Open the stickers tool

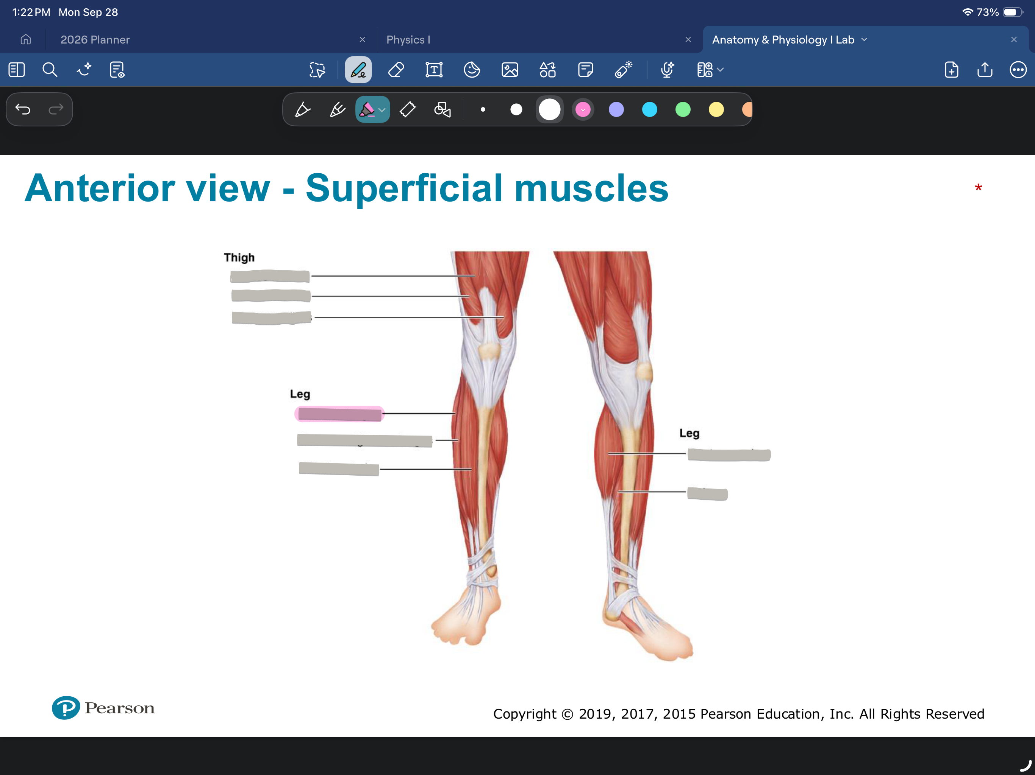point(472,70)
